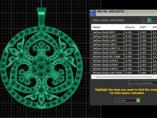
Task: Click the DWT column header
Action: (145, 27)
